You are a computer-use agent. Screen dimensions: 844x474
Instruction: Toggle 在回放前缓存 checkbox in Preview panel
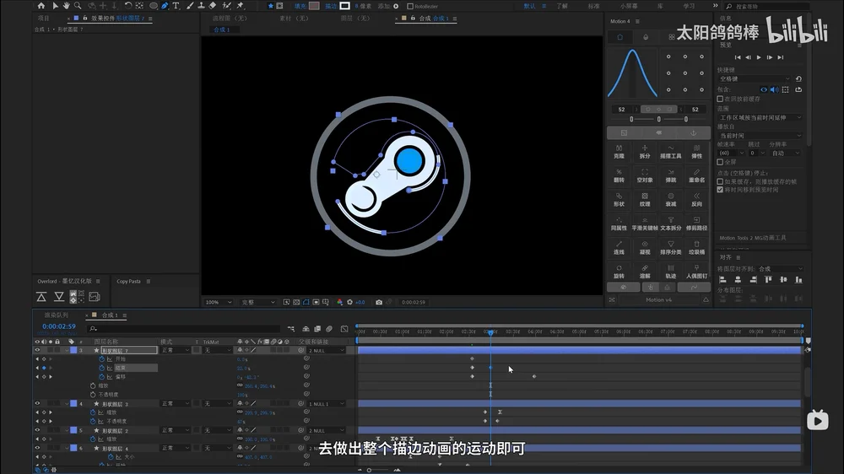720,99
